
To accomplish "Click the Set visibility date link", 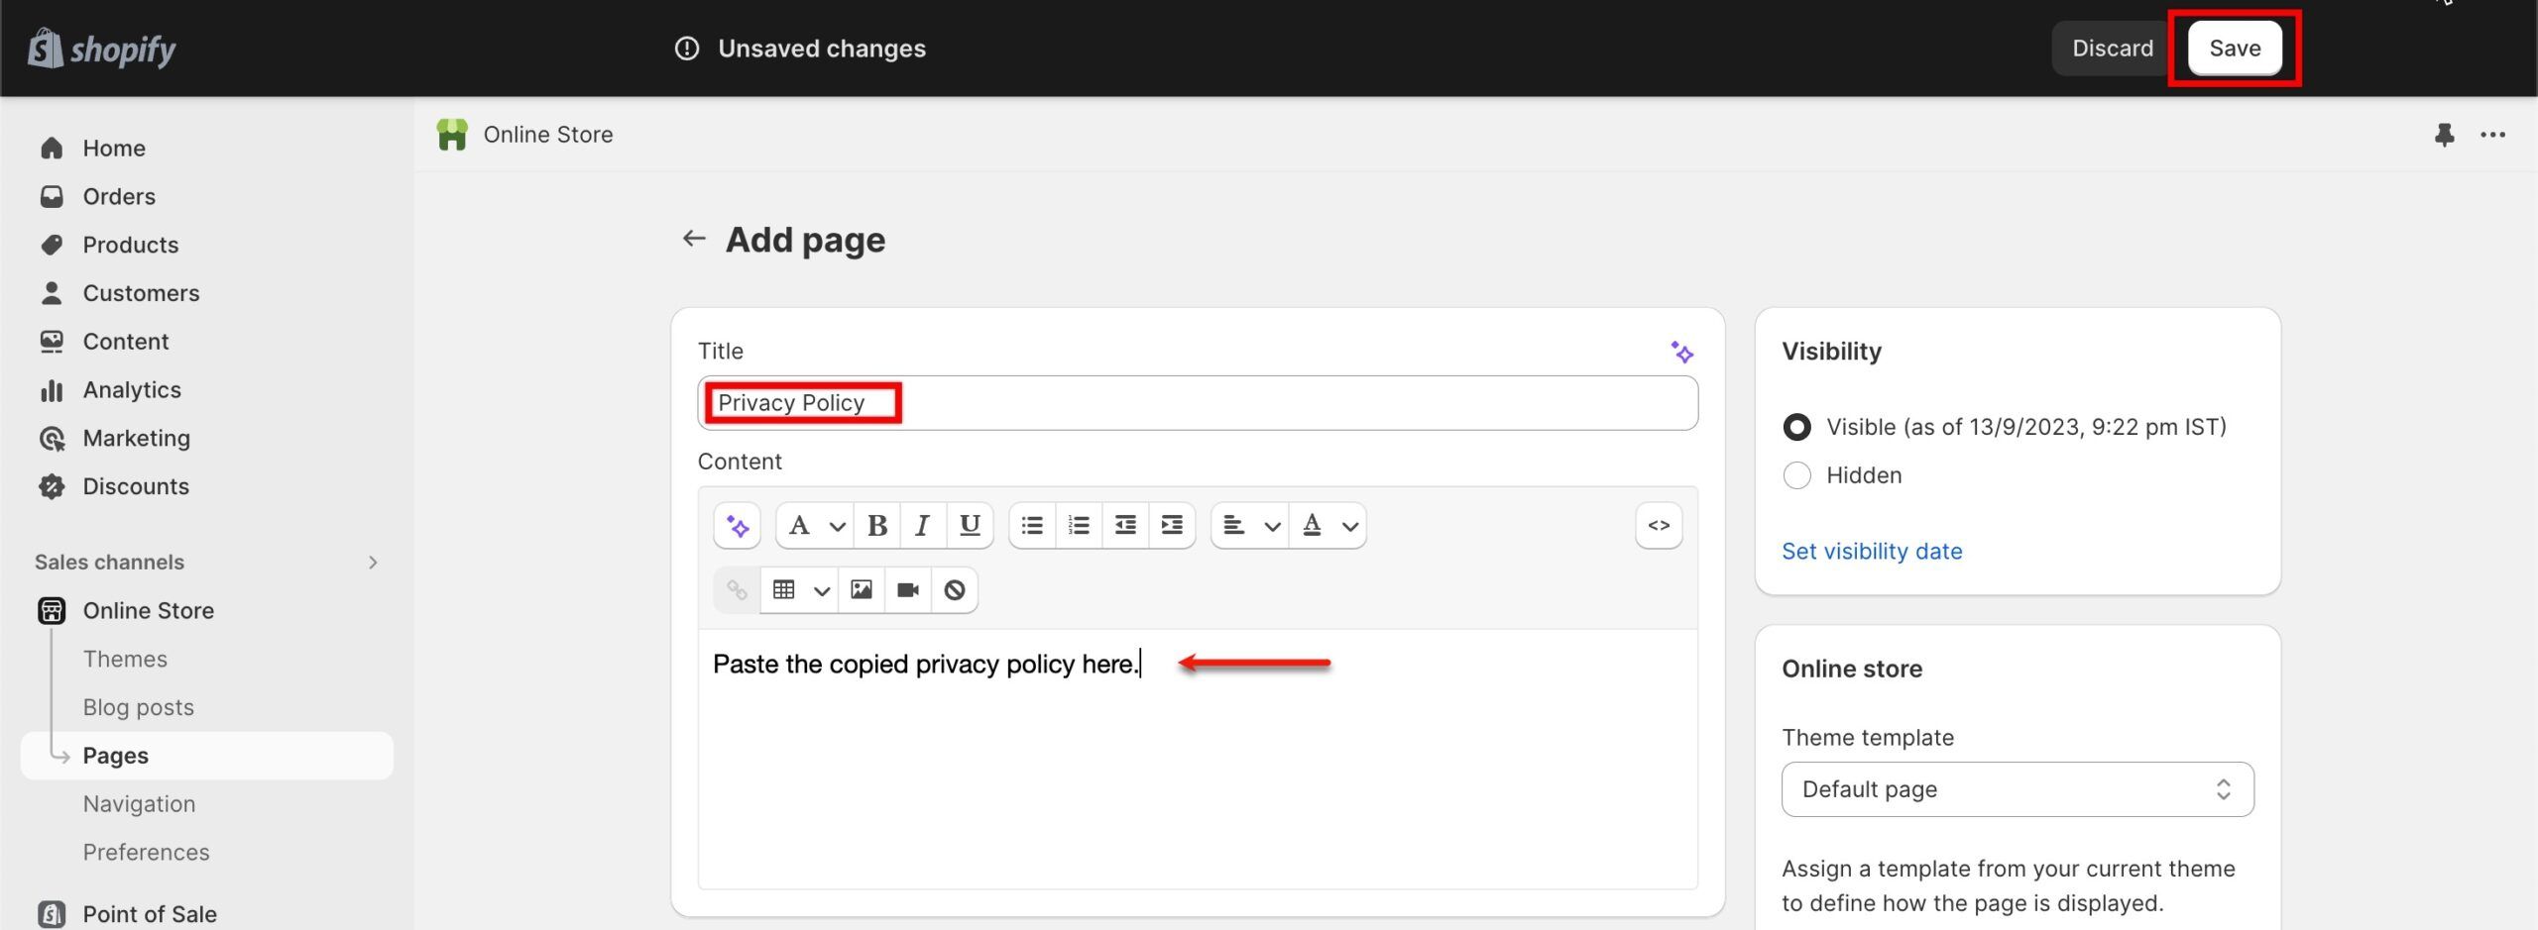I will coord(1872,551).
